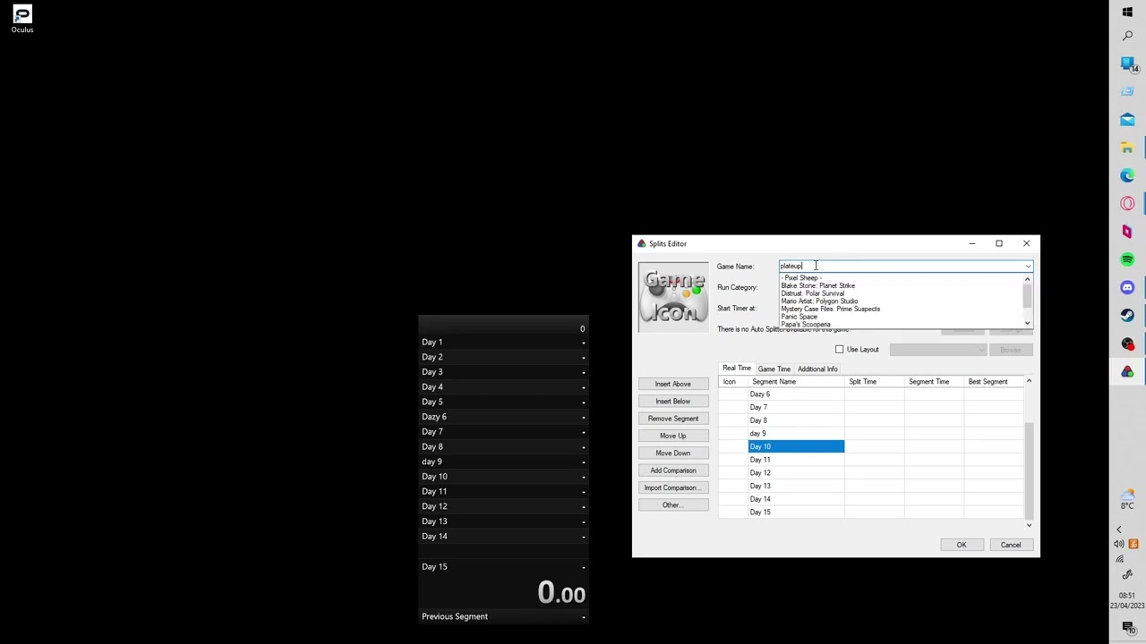Open Spotify from the taskbar
Screen dimensions: 1146x644
pyautogui.click(x=1127, y=259)
